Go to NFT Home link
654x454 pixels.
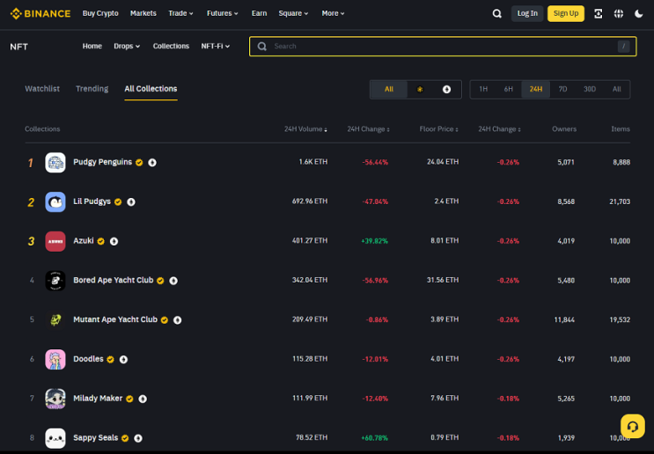tap(92, 47)
